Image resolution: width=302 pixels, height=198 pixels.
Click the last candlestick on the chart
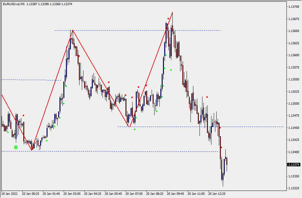coord(227,161)
